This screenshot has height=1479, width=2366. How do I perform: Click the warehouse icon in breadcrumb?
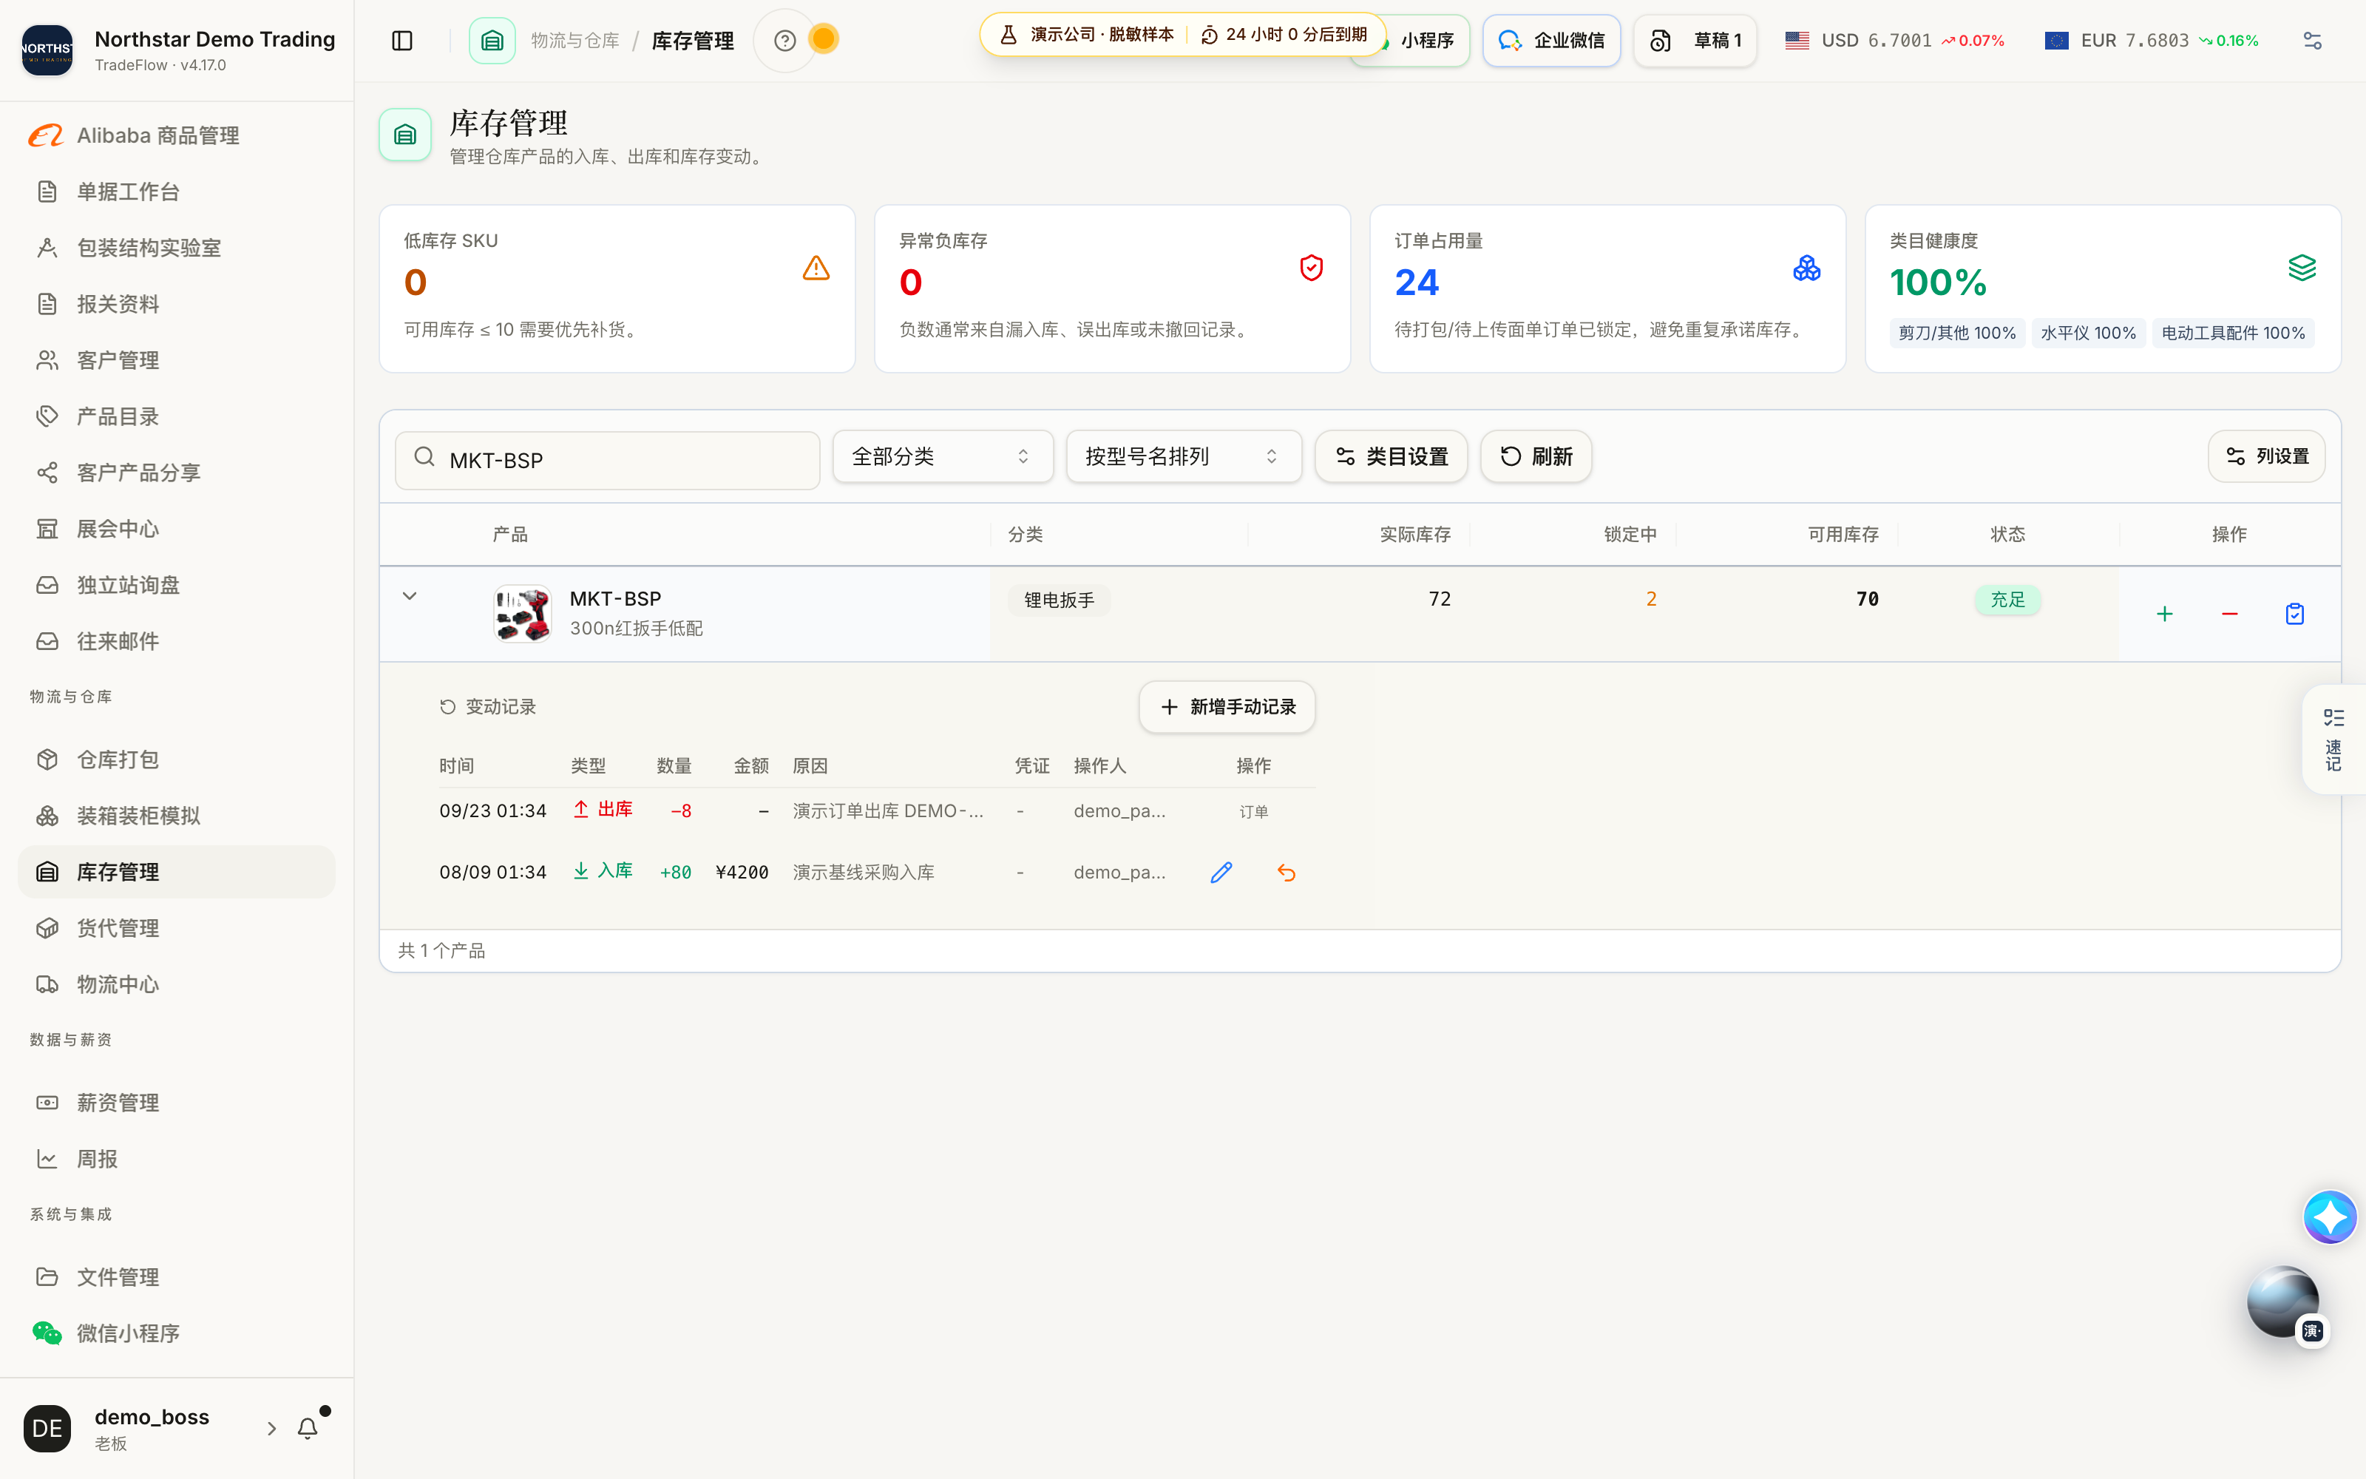click(x=492, y=40)
